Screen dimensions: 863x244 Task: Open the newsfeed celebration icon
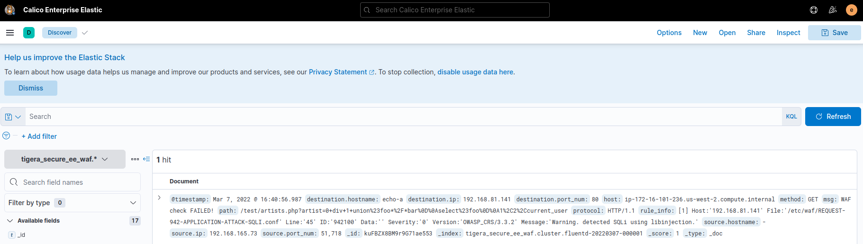click(833, 10)
